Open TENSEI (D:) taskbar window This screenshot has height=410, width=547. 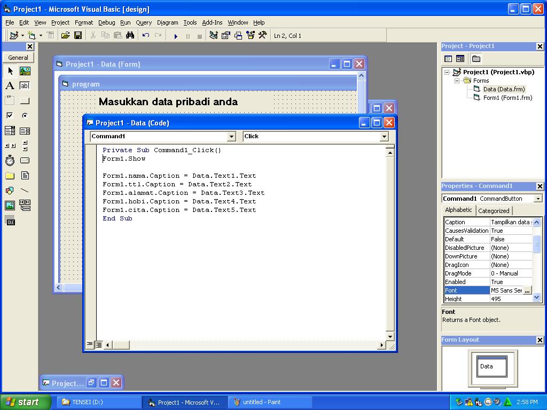pyautogui.click(x=98, y=403)
